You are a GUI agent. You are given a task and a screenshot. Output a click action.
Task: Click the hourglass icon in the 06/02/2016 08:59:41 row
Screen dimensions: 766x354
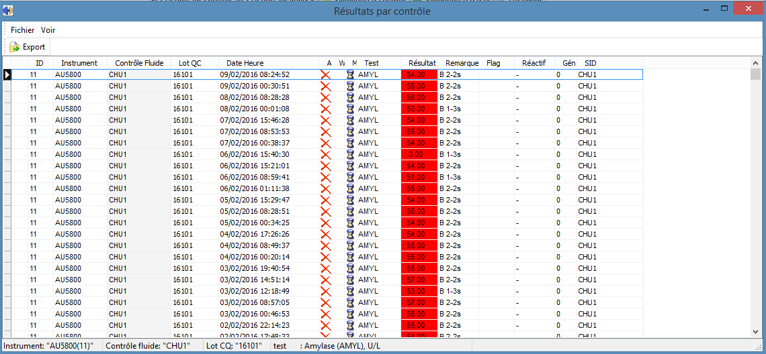click(350, 177)
